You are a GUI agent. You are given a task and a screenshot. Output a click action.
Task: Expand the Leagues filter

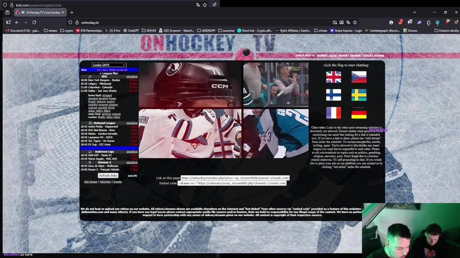109,73
